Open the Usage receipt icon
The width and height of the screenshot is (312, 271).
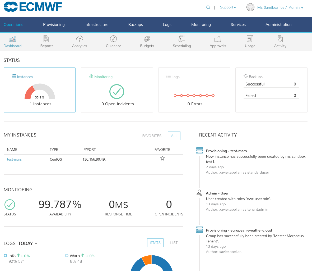250,39
